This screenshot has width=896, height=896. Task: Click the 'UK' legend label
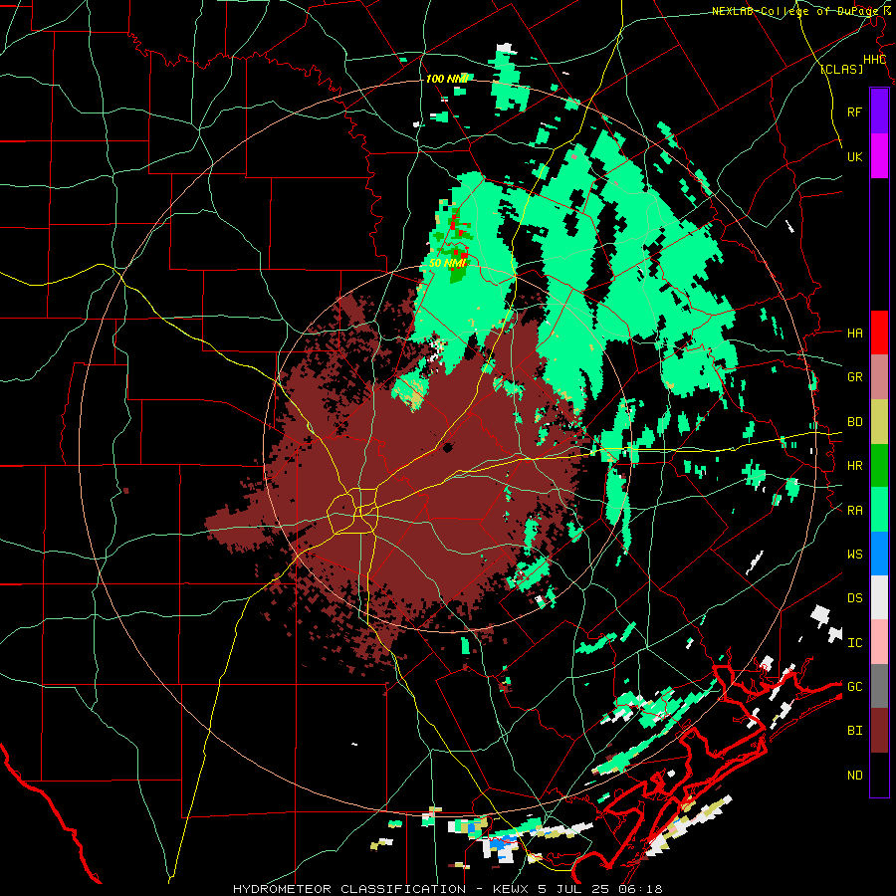[854, 156]
